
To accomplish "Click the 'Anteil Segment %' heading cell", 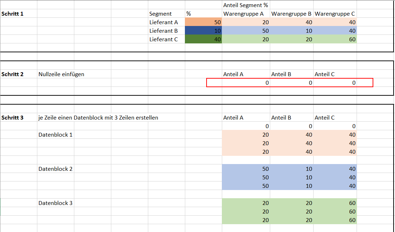I will (246, 5).
